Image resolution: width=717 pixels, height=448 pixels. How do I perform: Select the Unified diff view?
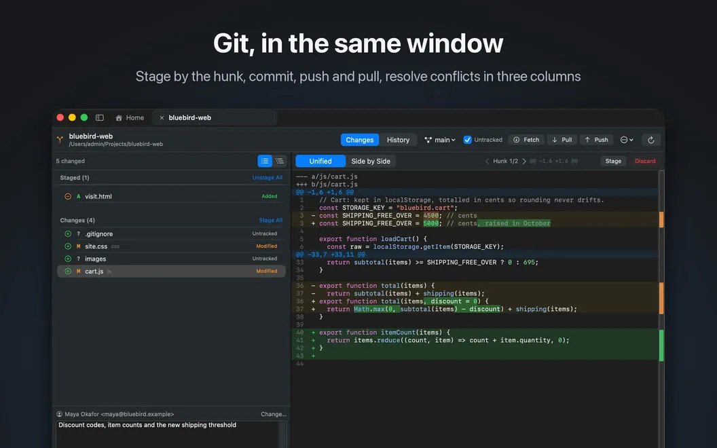pos(320,161)
